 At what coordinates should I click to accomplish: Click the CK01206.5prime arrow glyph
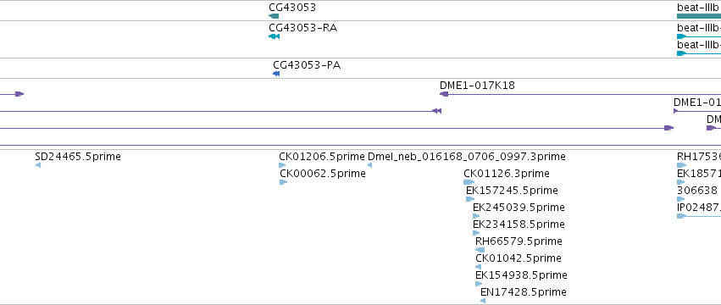coord(282,165)
